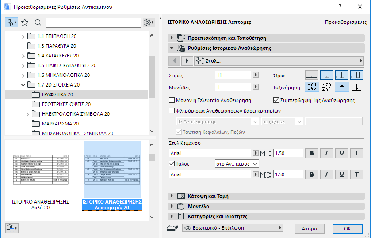Expand folder 1.4 ΚΑΤΑΣΚΕΥΕΣ 20
Image resolution: width=371 pixels, height=238 pixels.
23,56
